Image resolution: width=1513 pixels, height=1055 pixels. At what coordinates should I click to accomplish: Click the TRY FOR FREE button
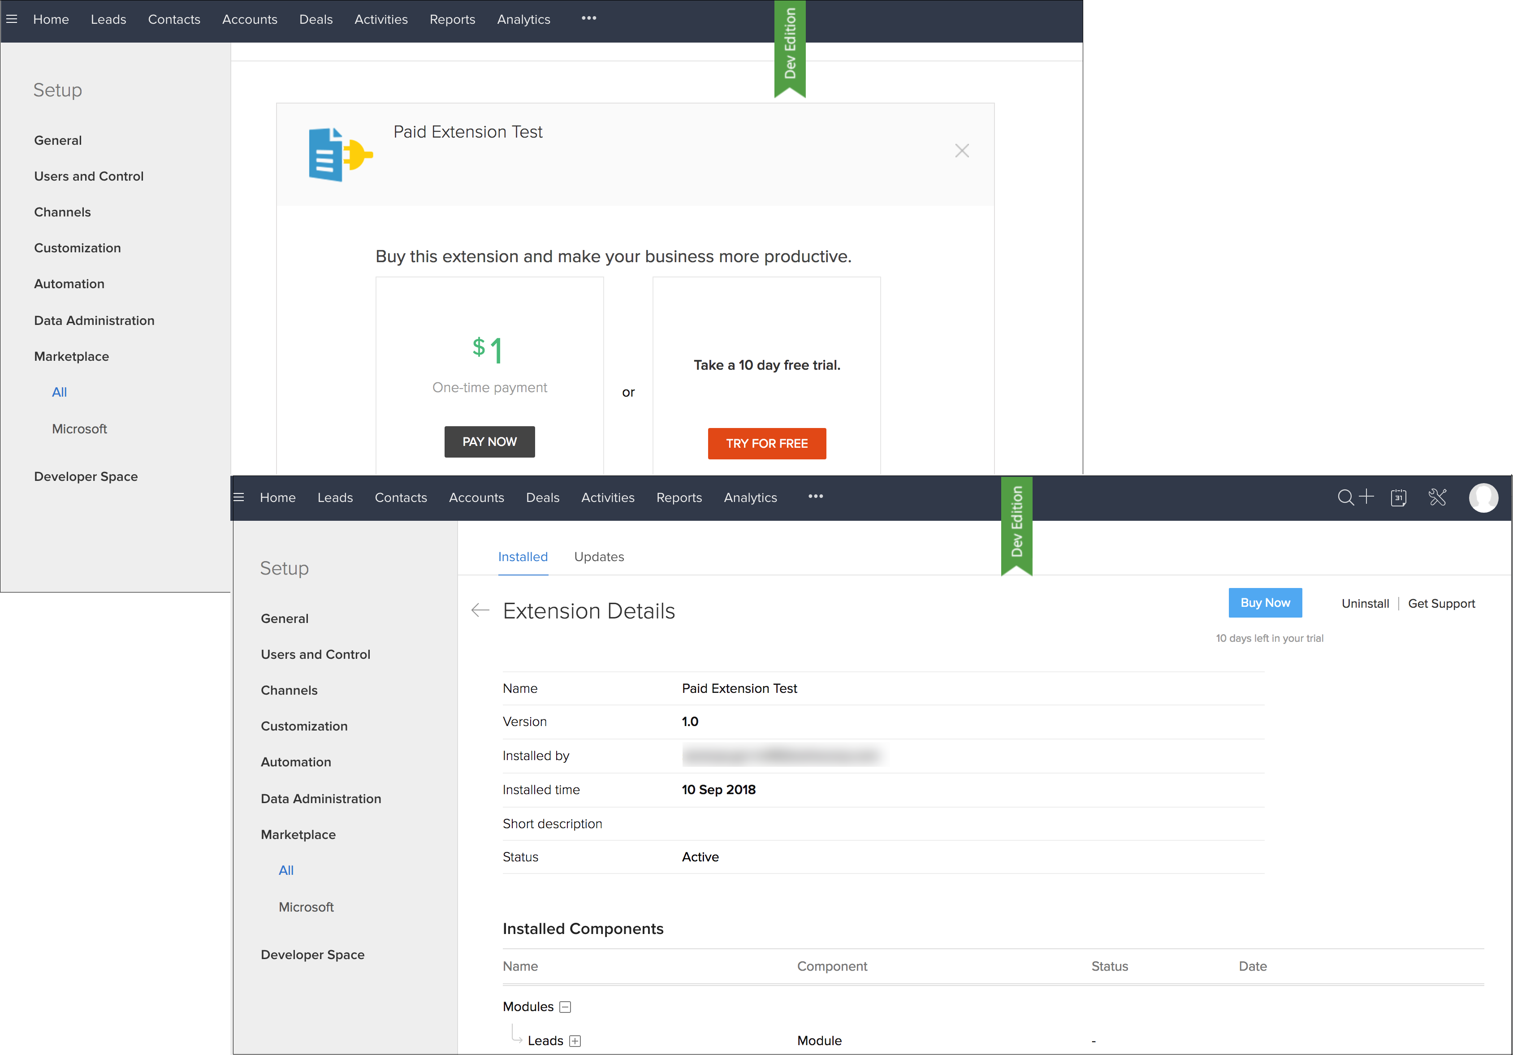pos(766,444)
